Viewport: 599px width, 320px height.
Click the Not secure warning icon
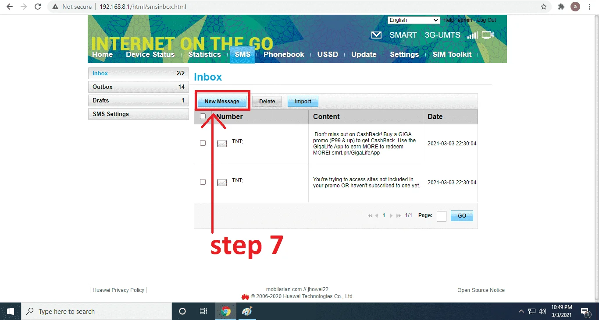coord(55,7)
